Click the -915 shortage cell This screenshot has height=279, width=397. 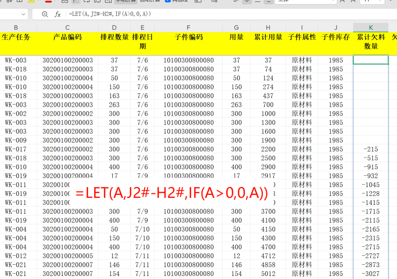(x=371, y=167)
